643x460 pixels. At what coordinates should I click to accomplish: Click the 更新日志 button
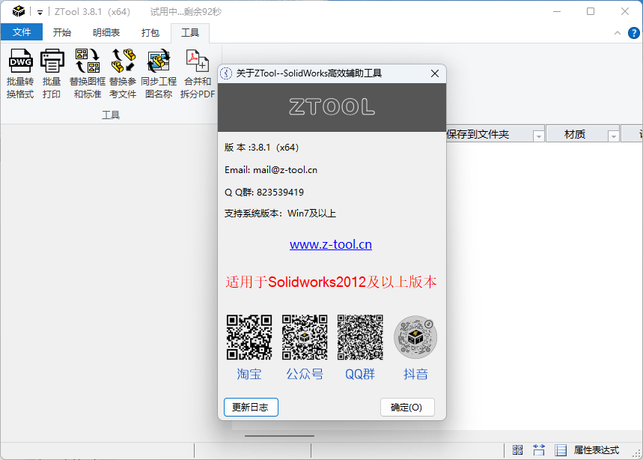[251, 406]
